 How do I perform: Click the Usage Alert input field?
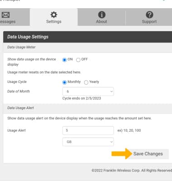[88, 130]
